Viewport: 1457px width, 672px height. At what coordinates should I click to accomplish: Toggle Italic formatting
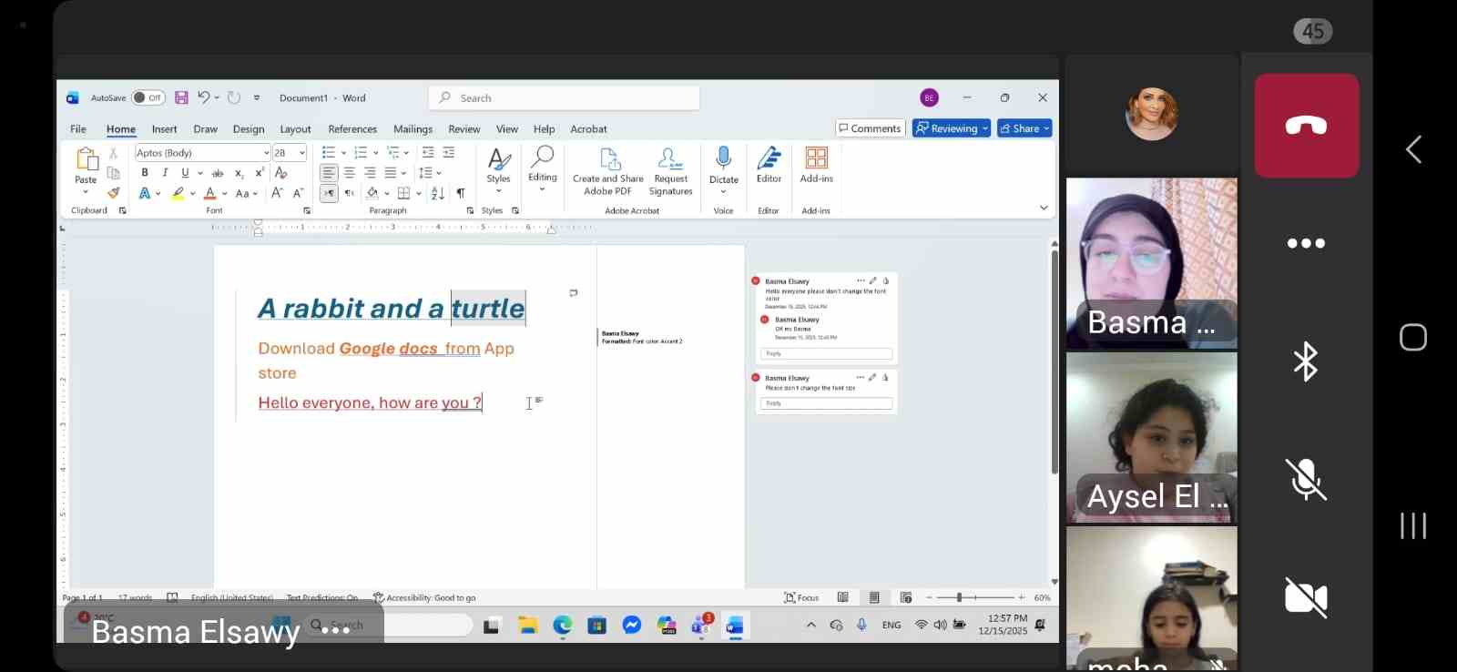click(165, 173)
